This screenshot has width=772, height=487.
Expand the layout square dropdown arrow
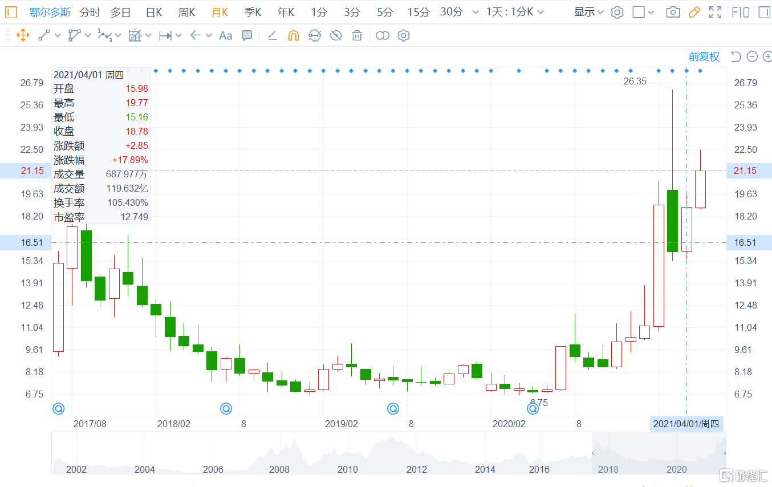[652, 13]
